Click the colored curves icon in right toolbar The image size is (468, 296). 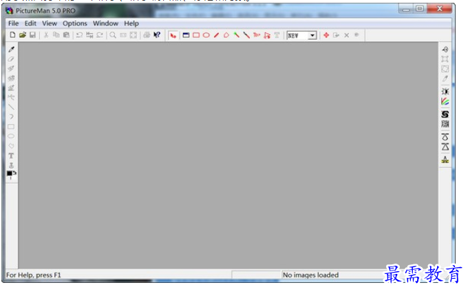(x=445, y=101)
